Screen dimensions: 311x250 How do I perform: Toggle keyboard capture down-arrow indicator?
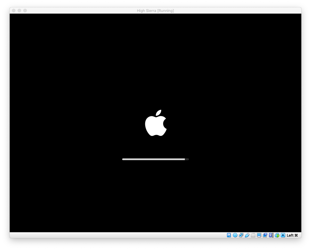283,235
